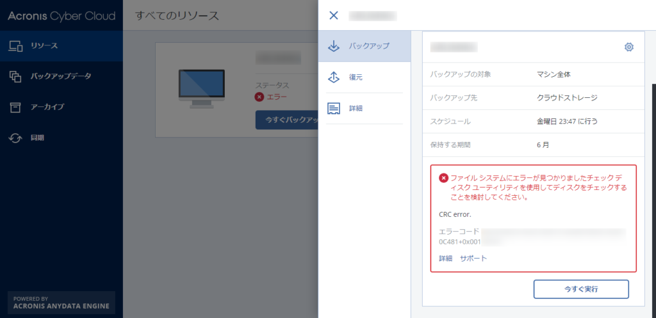656x318 pixels.
Task: Click the 今すぐ実行 button
Action: pos(581,289)
